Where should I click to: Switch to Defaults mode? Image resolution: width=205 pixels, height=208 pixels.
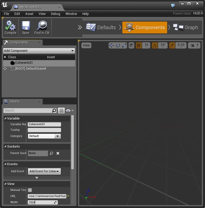101,27
